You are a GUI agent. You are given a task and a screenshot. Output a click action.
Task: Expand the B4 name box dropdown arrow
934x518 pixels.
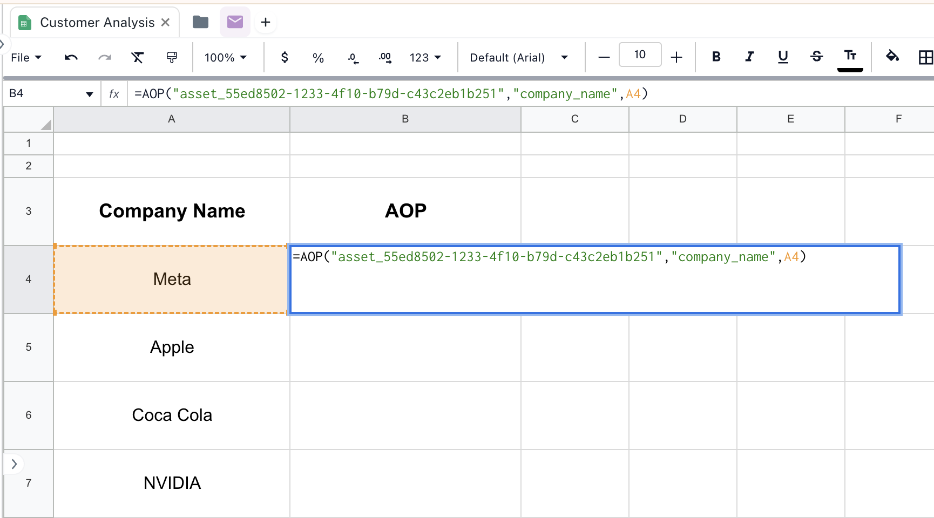89,94
